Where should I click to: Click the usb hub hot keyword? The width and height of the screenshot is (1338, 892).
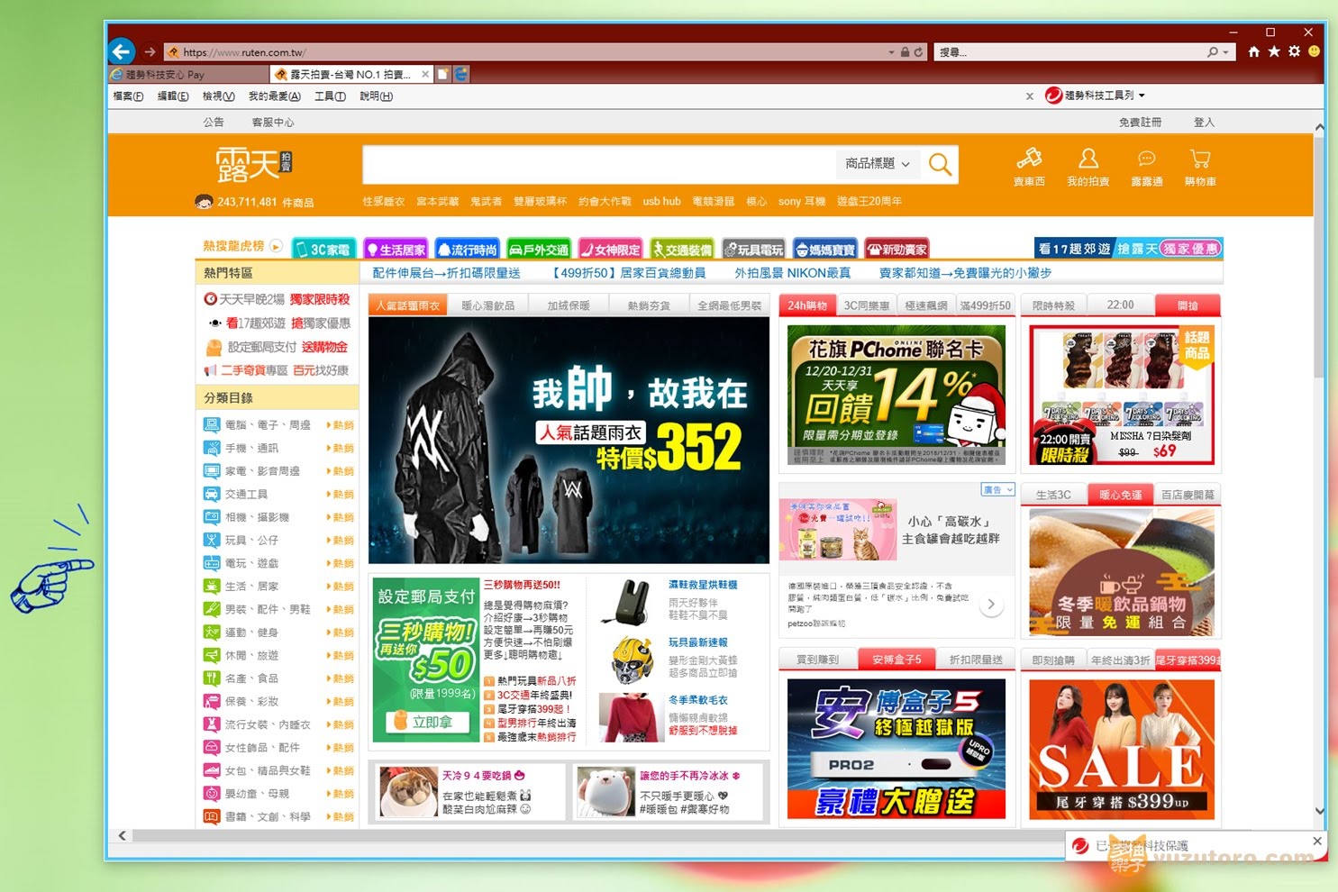(x=661, y=202)
